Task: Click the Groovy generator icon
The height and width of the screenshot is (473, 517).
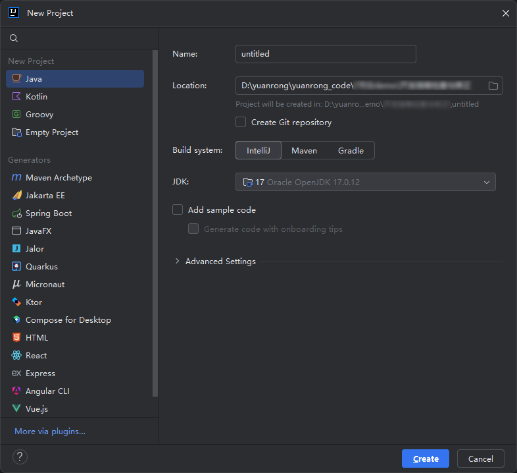Action: (16, 115)
